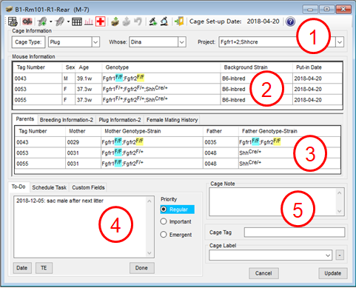This screenshot has height=288, width=356.
Task: Switch to the Female Mating History tab
Action: 172,120
